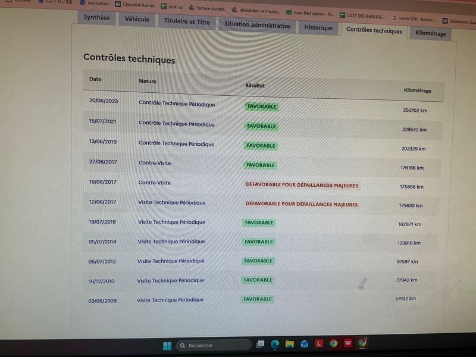Select the Situation administrative tab
Screen dimensions: 476x357
pos(257,26)
